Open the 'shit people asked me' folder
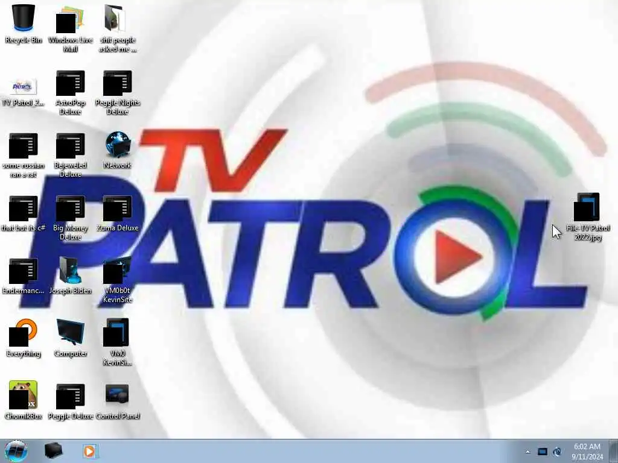The width and height of the screenshot is (618, 463). [118, 28]
